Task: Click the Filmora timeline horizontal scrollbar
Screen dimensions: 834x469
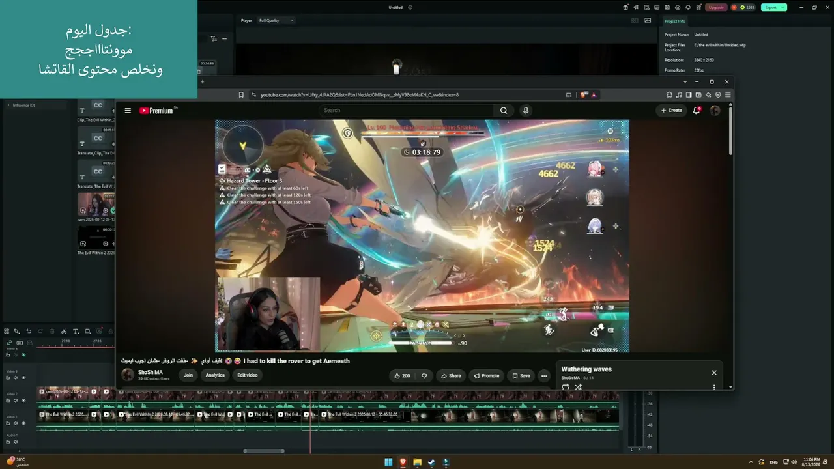Action: 264,451
